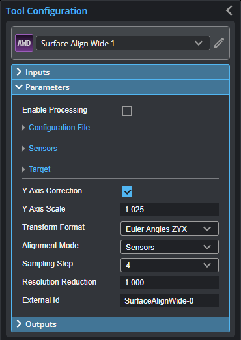The image size is (241, 340).
Task: Collapse the Parameters section chevron
Action: (19, 87)
